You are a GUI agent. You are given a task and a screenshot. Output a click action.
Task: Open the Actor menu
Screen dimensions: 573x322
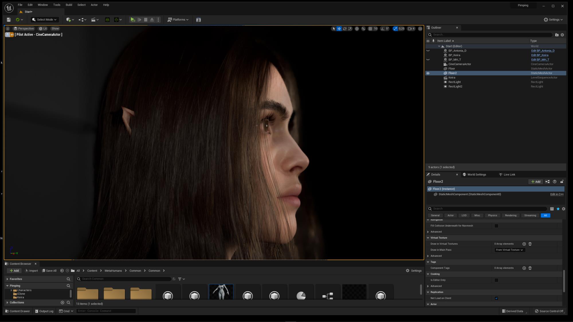(94, 5)
